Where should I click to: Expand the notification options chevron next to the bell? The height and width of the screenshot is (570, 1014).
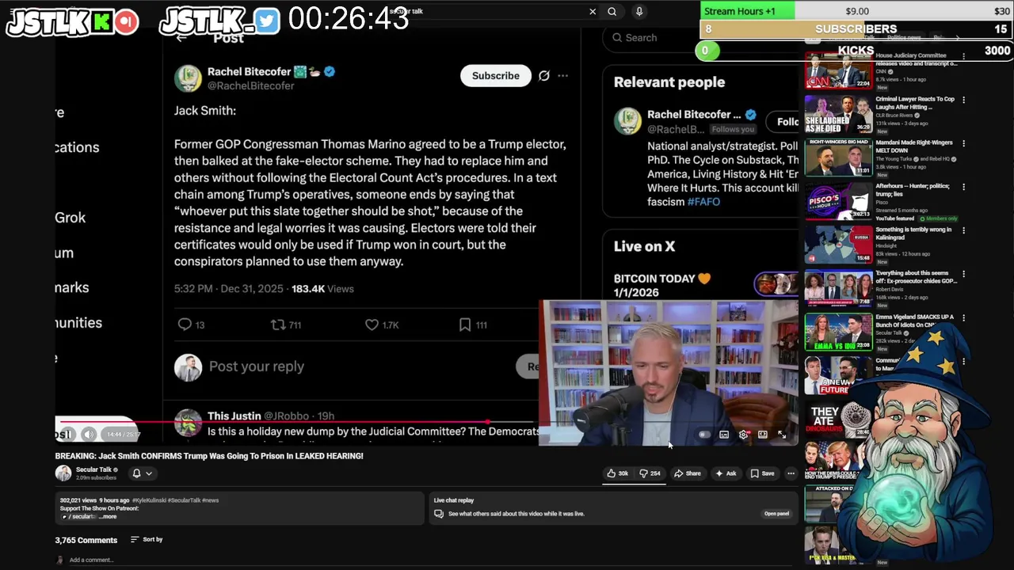pyautogui.click(x=148, y=473)
